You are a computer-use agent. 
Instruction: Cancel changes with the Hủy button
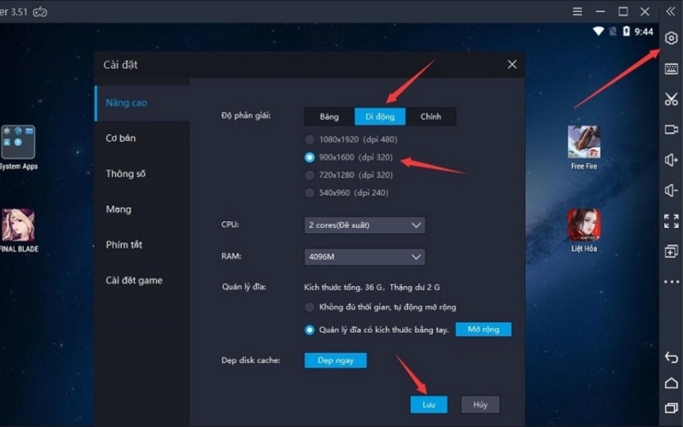(x=480, y=405)
